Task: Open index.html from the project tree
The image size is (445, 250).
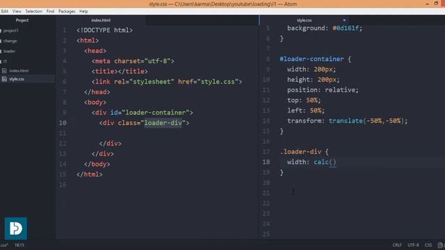Action: click(x=19, y=71)
